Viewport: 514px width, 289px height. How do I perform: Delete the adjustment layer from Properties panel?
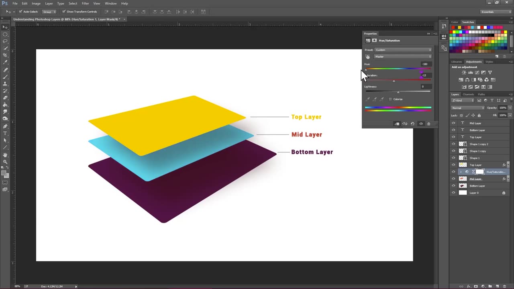pos(428,124)
